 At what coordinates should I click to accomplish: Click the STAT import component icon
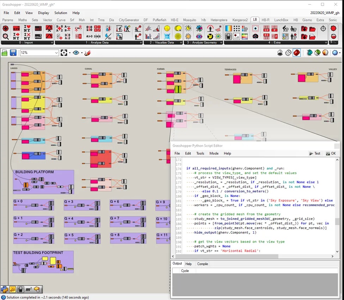click(38, 36)
